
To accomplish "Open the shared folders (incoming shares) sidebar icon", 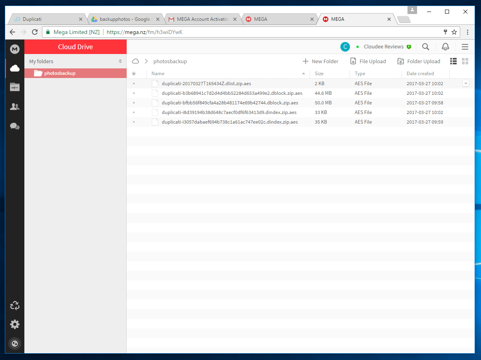I will pyautogui.click(x=15, y=87).
